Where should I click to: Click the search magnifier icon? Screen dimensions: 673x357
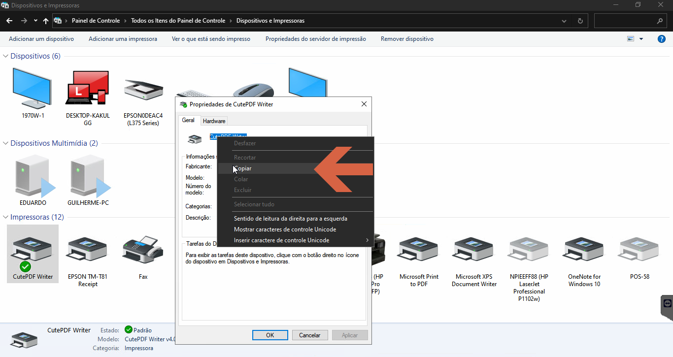660,21
